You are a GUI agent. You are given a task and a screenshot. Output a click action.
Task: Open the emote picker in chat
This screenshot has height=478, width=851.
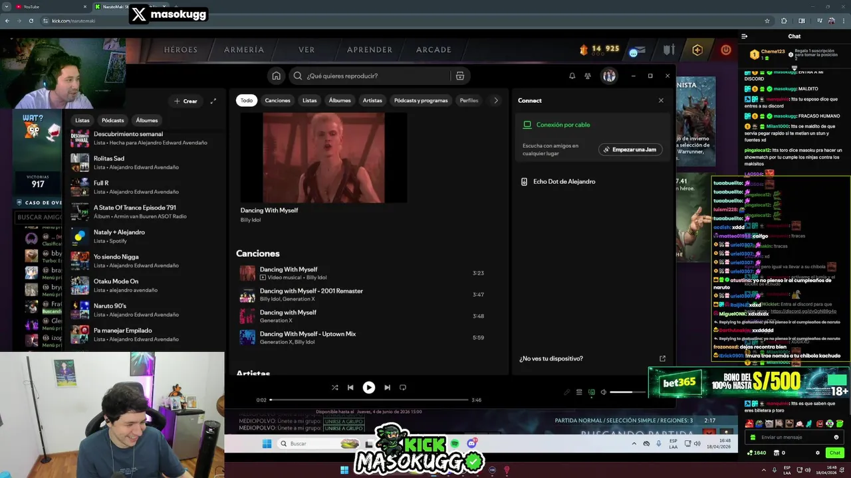836,438
